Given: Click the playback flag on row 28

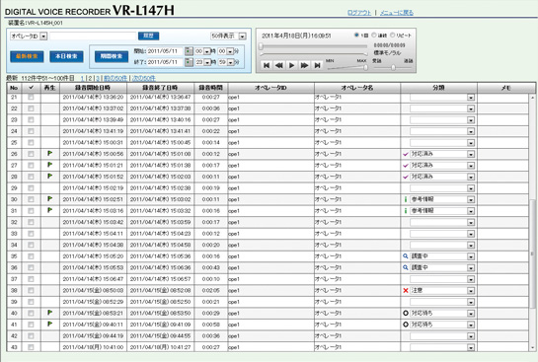Looking at the screenshot, I should [50, 176].
